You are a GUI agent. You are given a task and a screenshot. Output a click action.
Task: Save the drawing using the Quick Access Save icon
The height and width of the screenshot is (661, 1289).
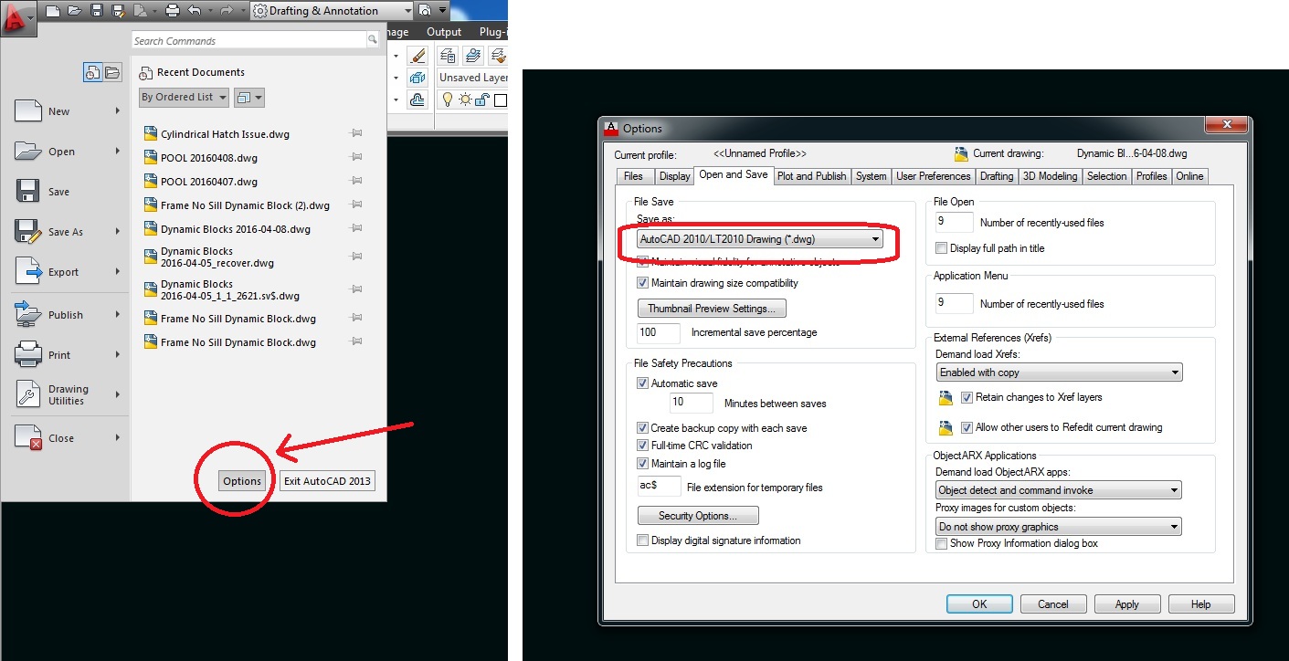pos(97,10)
